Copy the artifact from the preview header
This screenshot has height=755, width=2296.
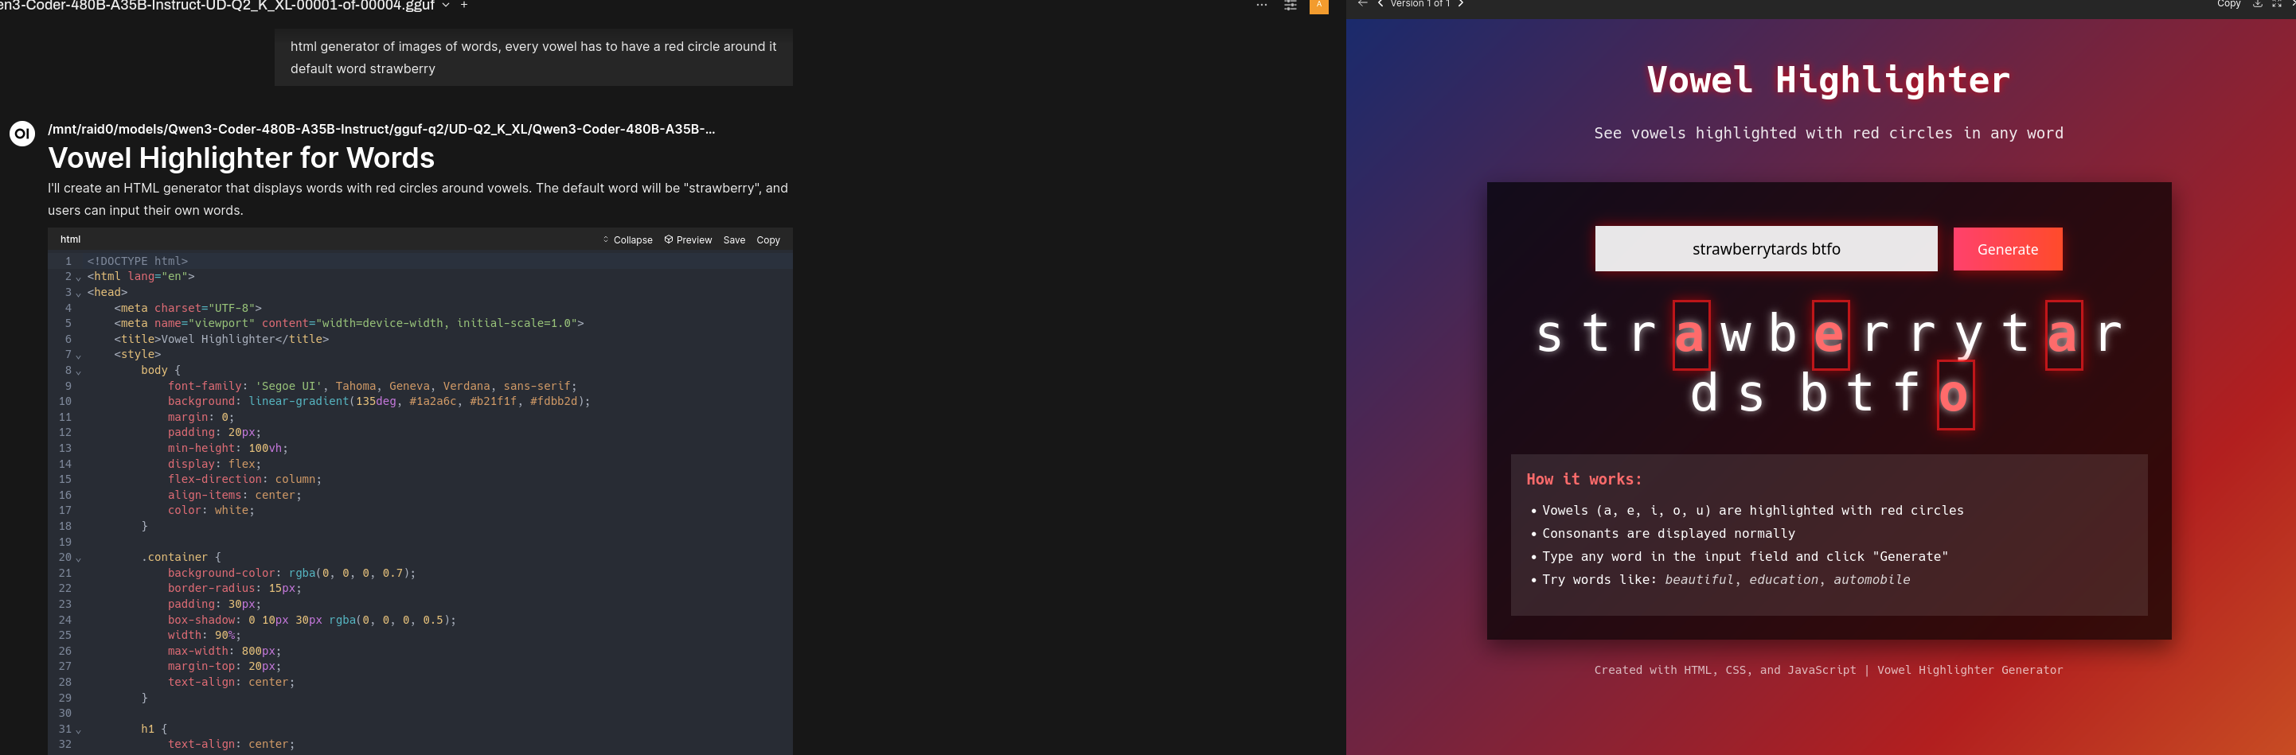click(x=2229, y=5)
